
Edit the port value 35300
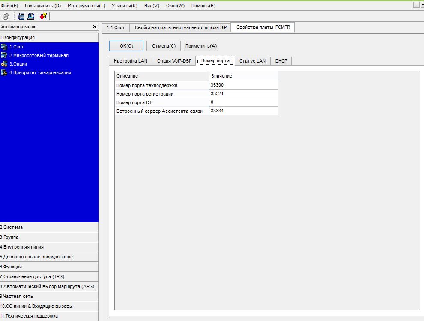[243, 85]
